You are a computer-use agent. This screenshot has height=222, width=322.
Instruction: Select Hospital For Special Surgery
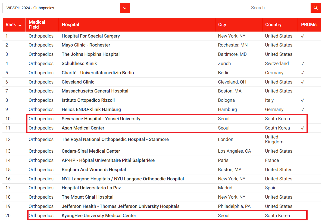click(90, 36)
